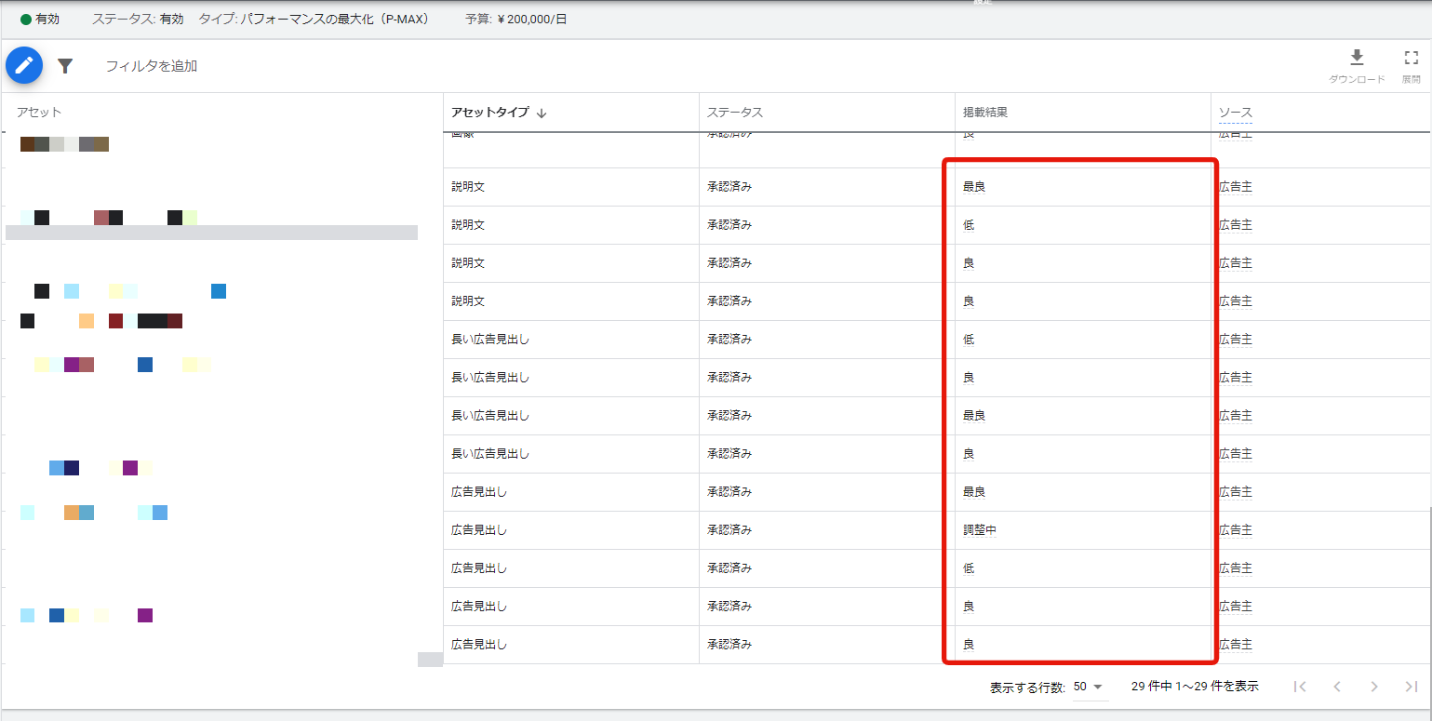The image size is (1432, 721).
Task: Click the horizontal scrollbar in asset column
Action: [x=211, y=233]
